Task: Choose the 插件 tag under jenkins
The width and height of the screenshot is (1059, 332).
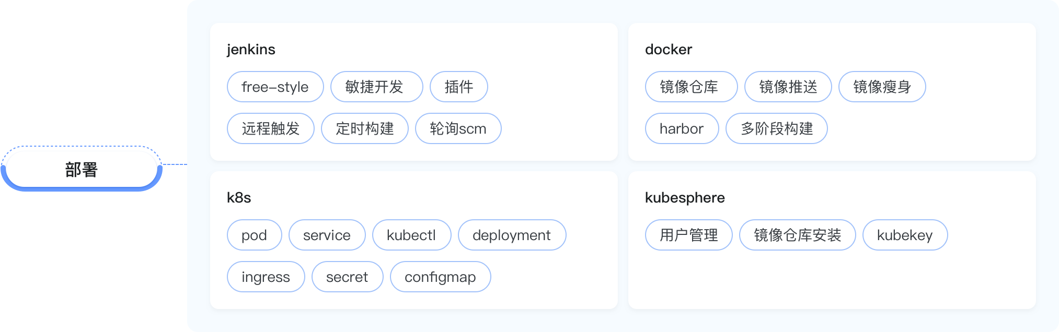Action: 458,87
